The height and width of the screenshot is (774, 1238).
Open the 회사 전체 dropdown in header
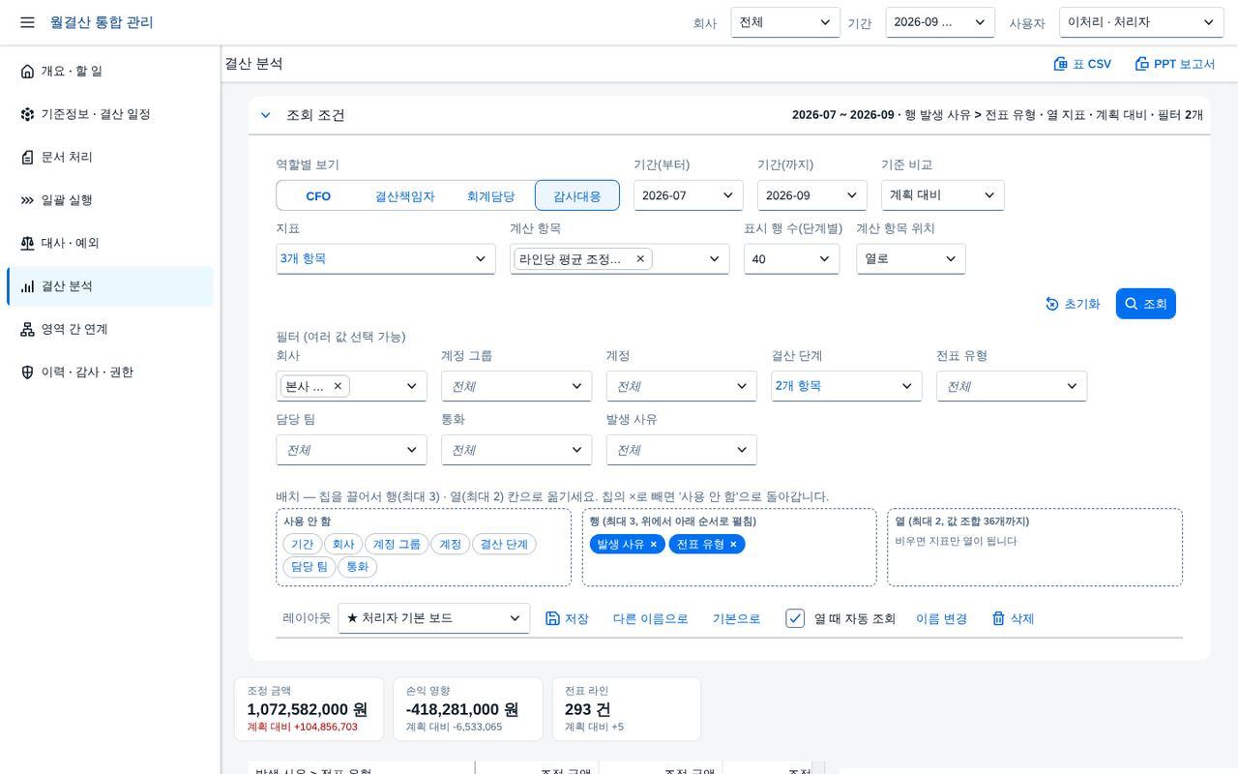[785, 22]
